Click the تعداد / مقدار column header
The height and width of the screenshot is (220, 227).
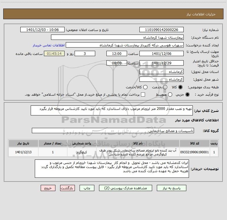coord(53,143)
